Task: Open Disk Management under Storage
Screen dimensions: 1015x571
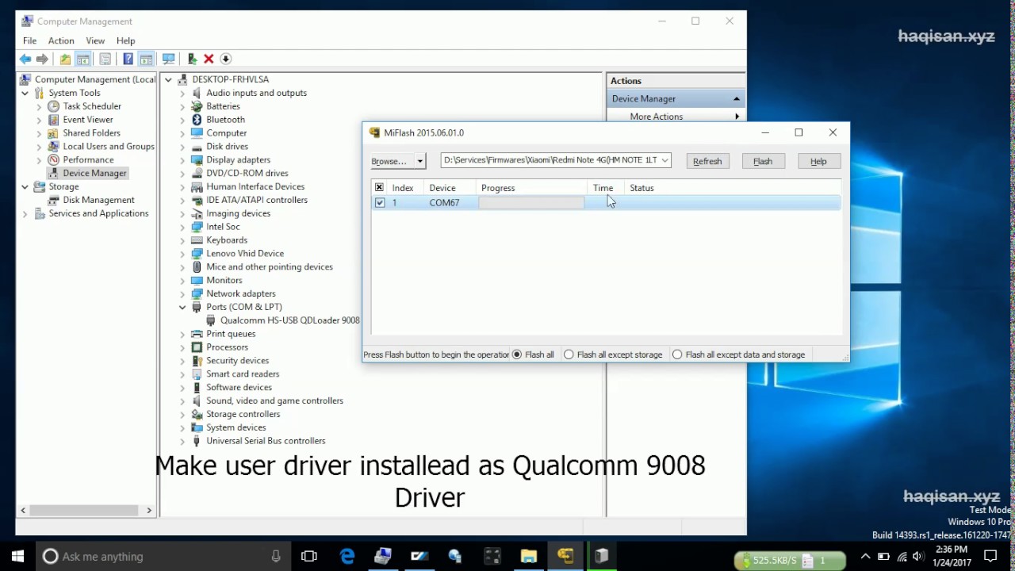Action: (98, 200)
